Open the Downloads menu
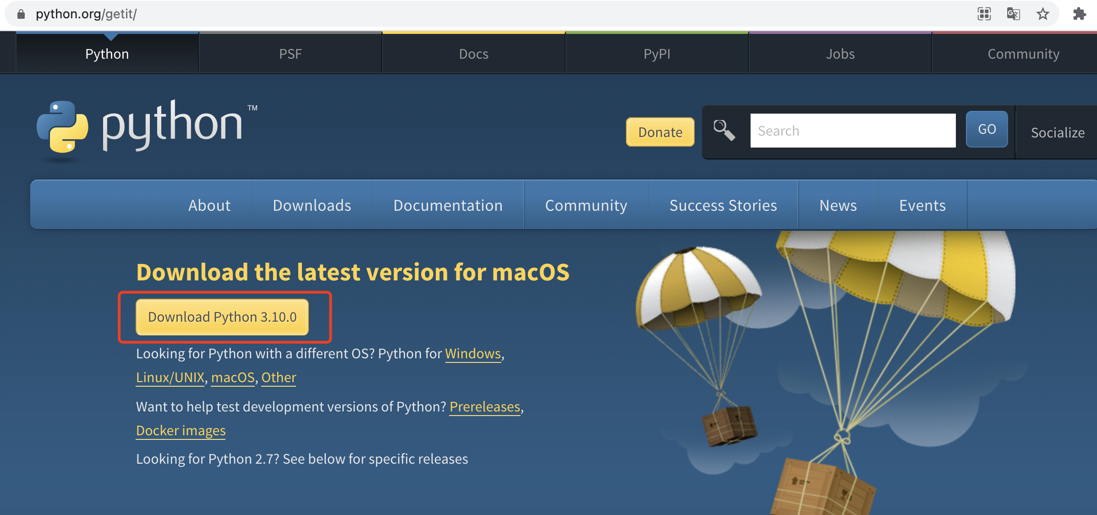The height and width of the screenshot is (515, 1097). [x=312, y=205]
